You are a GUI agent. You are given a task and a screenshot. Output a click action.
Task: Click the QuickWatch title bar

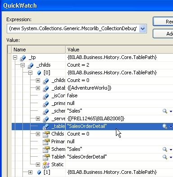pyautogui.click(x=87, y=5)
